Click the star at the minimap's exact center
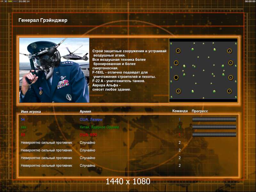Image resolution: width=256 pixels, height=192 pixels. [x=204, y=70]
